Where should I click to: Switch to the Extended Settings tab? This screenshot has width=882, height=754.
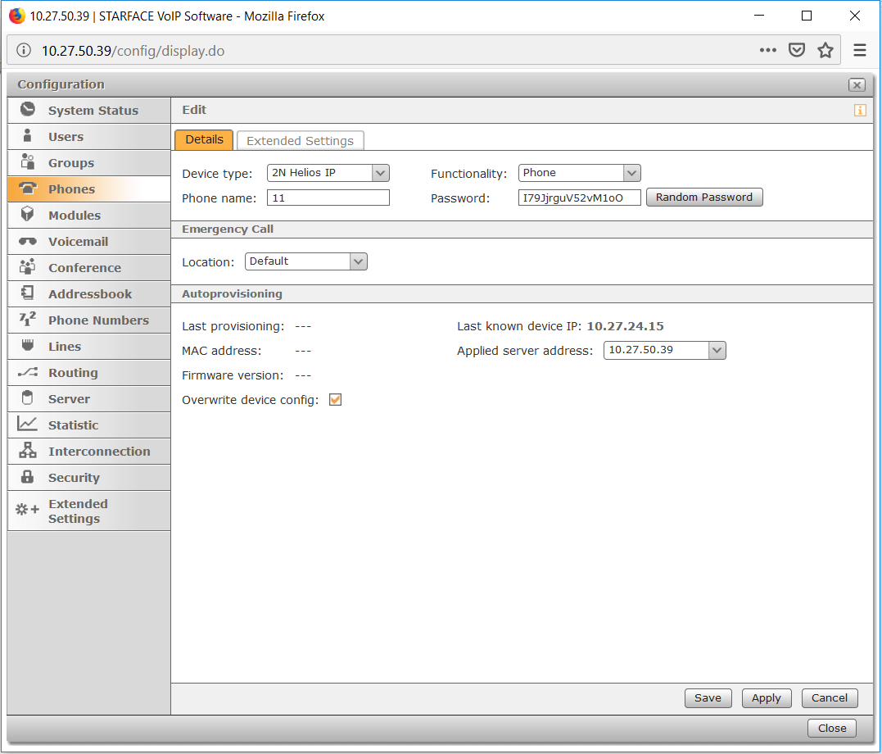[300, 141]
